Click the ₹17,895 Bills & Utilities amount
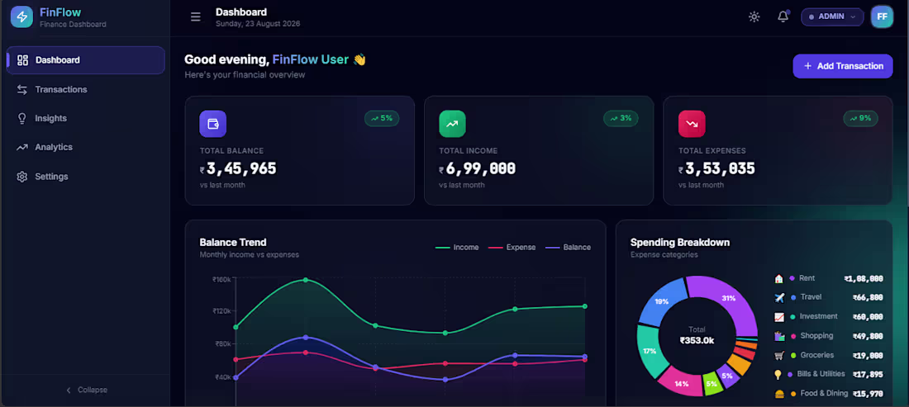 (x=868, y=375)
